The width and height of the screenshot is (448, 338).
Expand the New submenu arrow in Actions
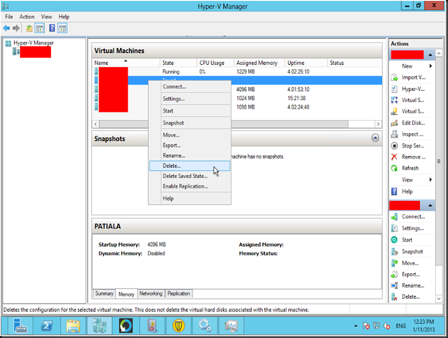tap(431, 66)
